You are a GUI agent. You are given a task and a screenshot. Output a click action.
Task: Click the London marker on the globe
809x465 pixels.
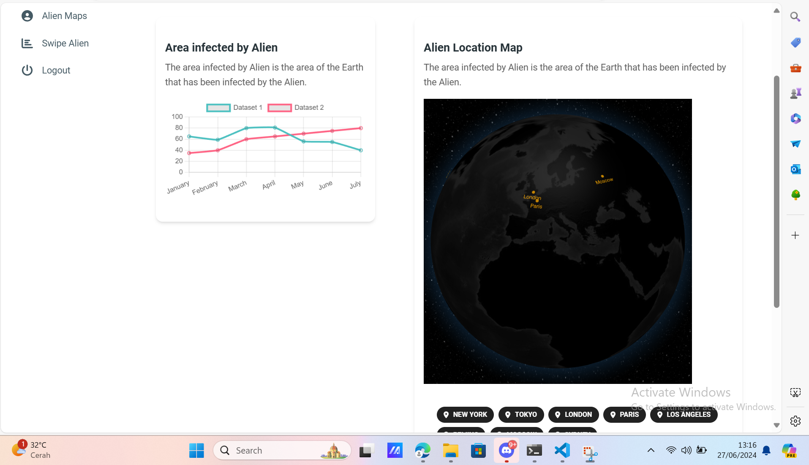coord(533,192)
